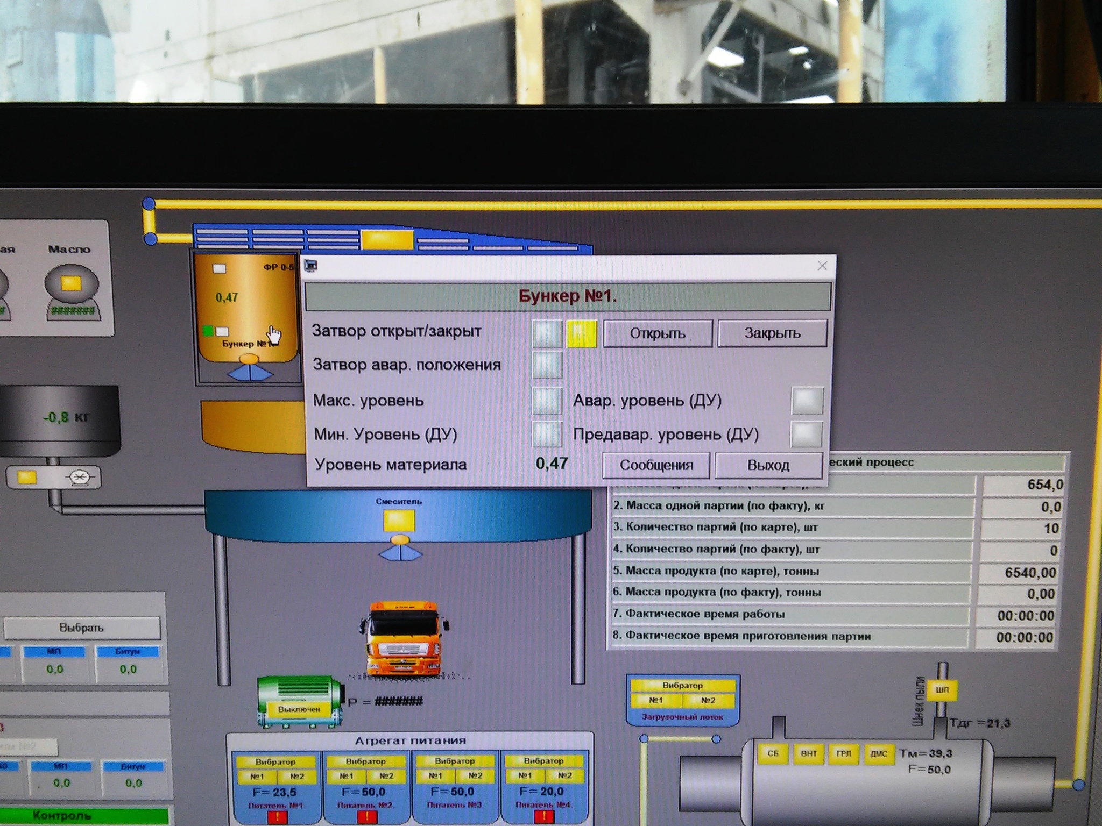Click the Предавар. уровень (ДУ) indicator

tap(806, 435)
